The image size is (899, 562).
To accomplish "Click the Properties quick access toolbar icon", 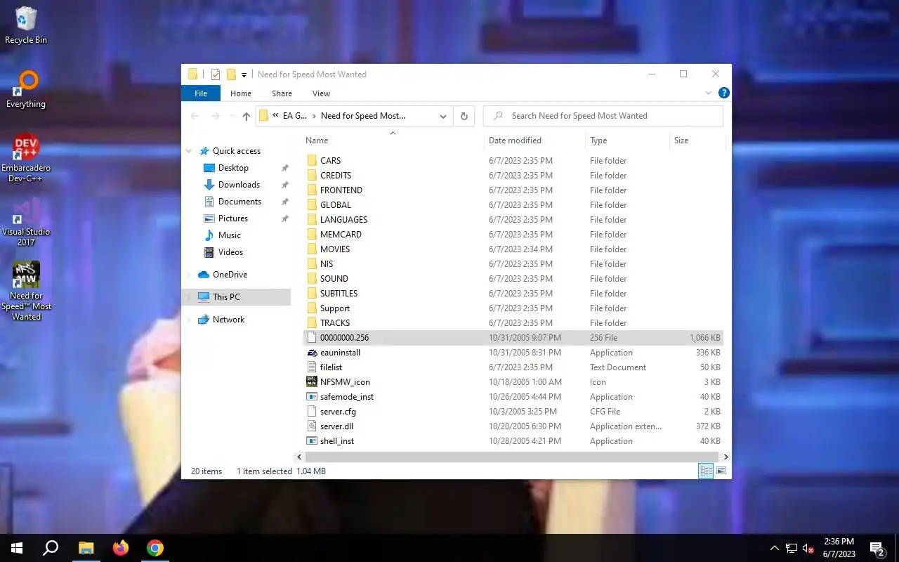I will tap(215, 74).
